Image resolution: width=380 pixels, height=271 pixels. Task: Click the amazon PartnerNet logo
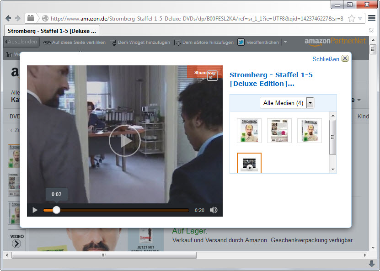335,42
